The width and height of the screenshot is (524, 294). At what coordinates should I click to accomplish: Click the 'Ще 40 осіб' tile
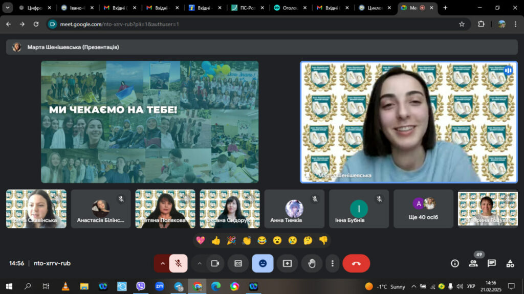pos(423,209)
